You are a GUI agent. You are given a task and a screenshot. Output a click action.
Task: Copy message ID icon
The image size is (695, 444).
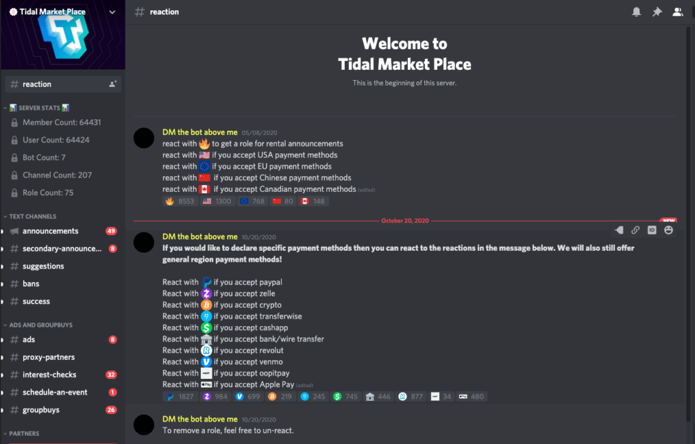pyautogui.click(x=652, y=230)
